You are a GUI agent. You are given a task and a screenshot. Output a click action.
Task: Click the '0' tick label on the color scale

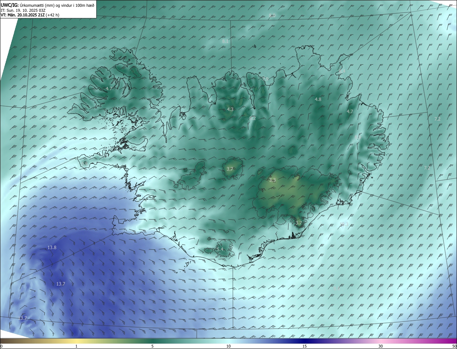[1, 346]
